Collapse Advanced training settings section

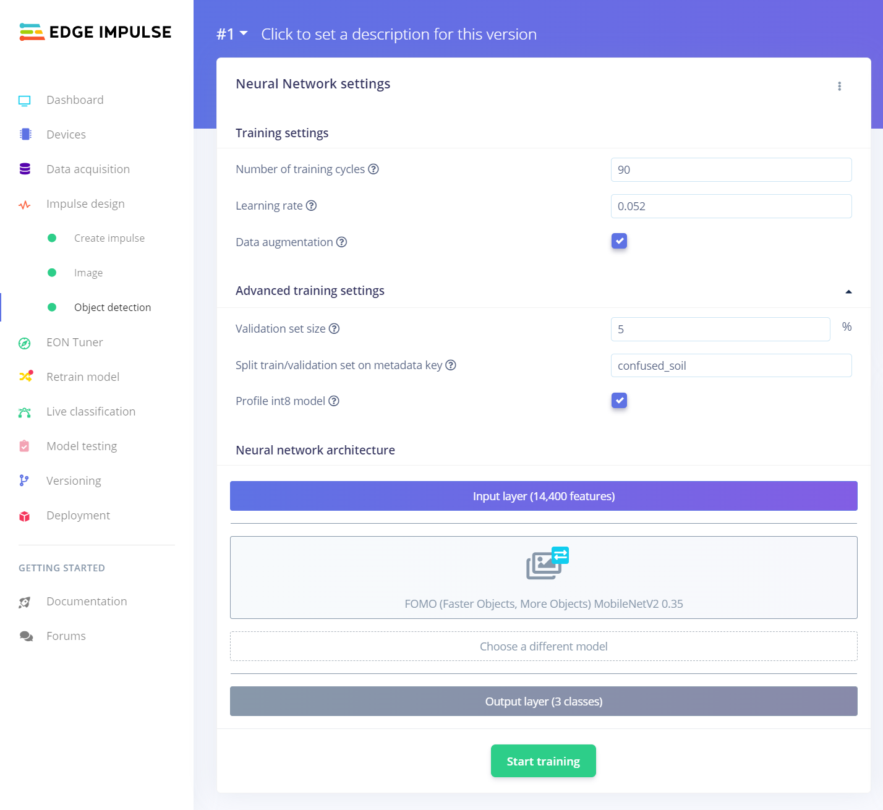848,291
